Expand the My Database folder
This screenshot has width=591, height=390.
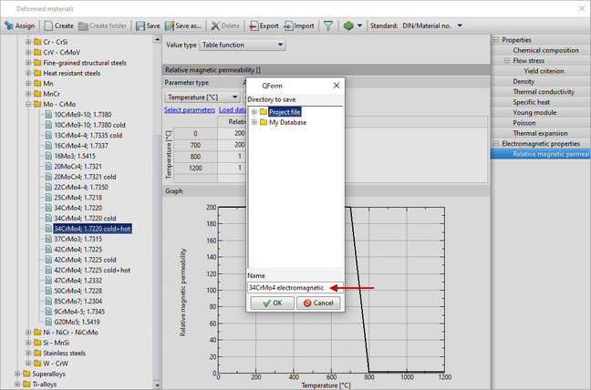click(x=254, y=123)
